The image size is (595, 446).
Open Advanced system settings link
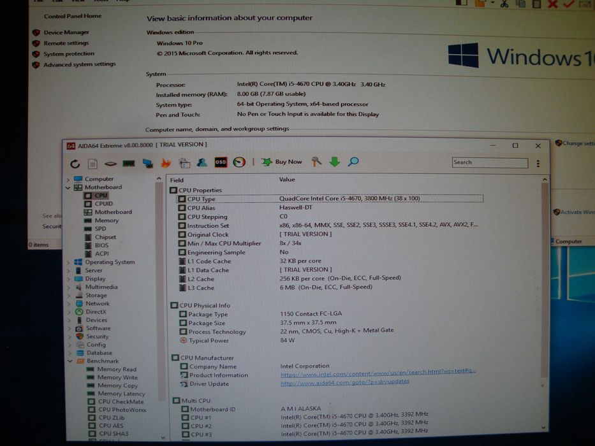coord(79,64)
